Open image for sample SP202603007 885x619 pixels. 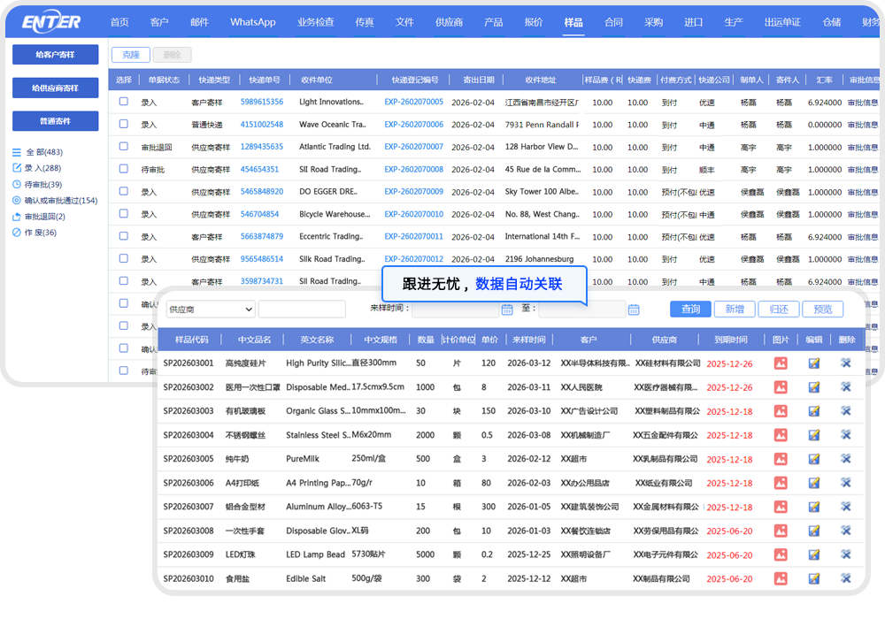pyautogui.click(x=781, y=507)
